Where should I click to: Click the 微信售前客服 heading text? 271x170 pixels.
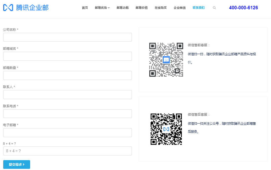199,45
